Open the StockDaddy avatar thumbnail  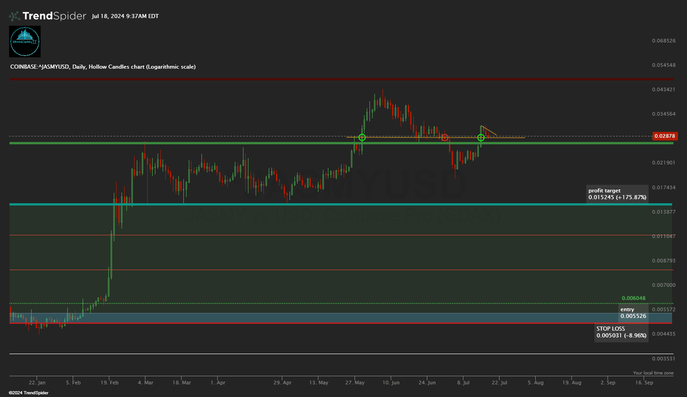click(x=25, y=42)
